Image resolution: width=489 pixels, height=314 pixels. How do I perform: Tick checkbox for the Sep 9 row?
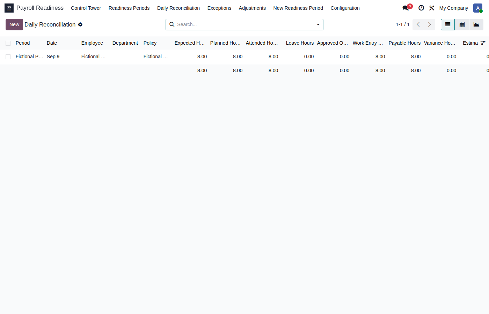coord(8,57)
